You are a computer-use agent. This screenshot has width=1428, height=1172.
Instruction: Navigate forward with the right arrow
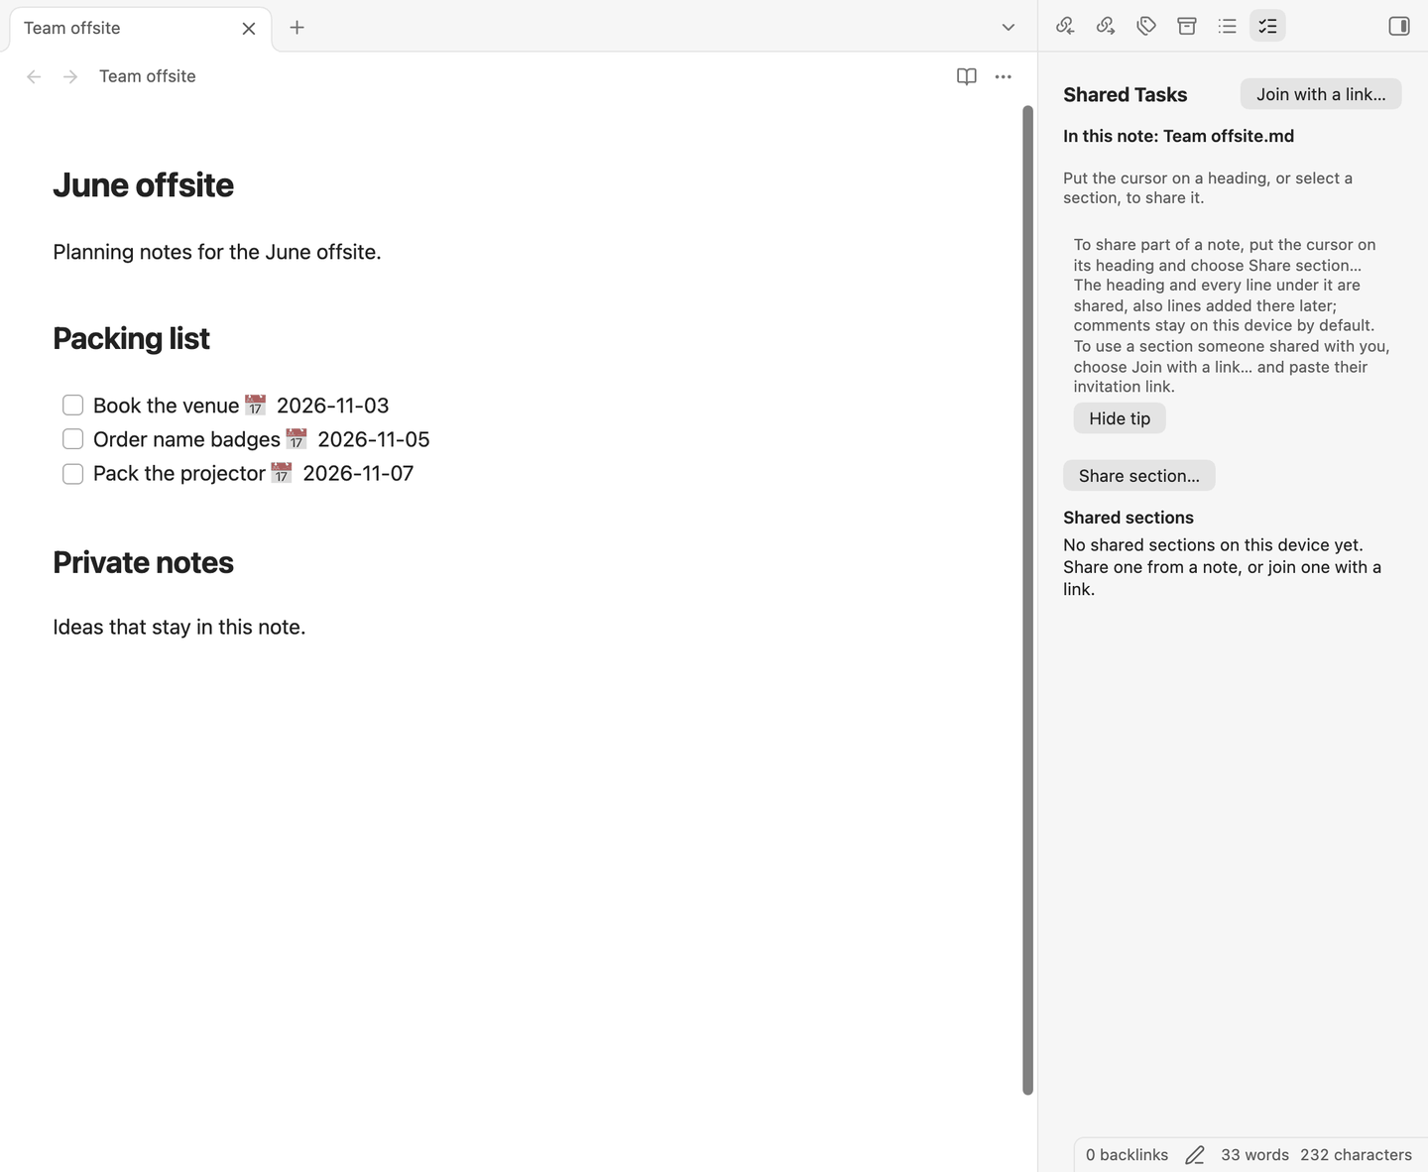70,76
